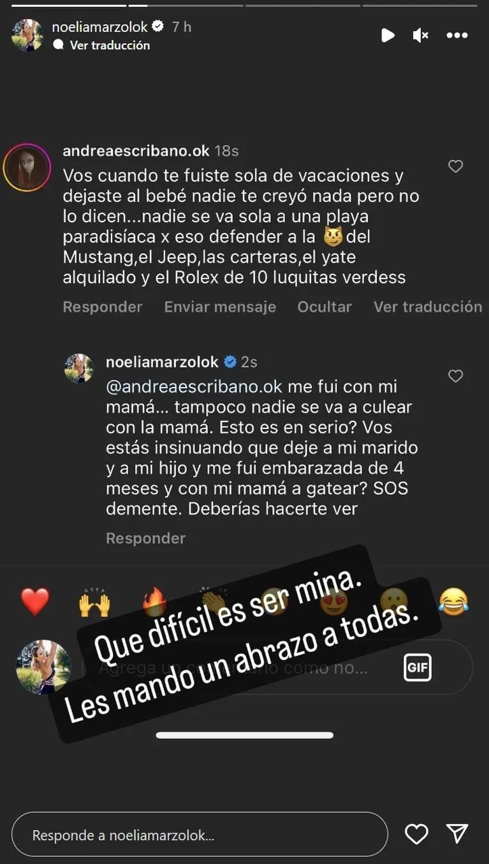Click Ver traducción under the comment
This screenshot has height=864, width=489.
tap(428, 307)
